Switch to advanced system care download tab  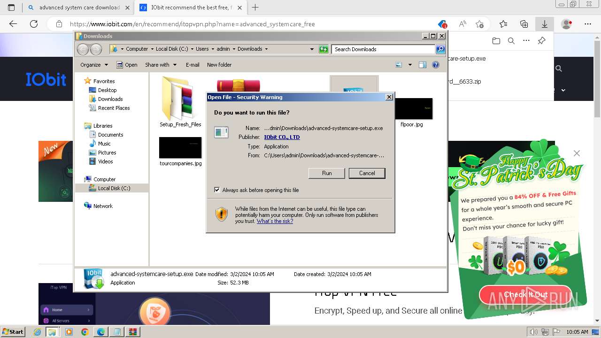coord(79,8)
